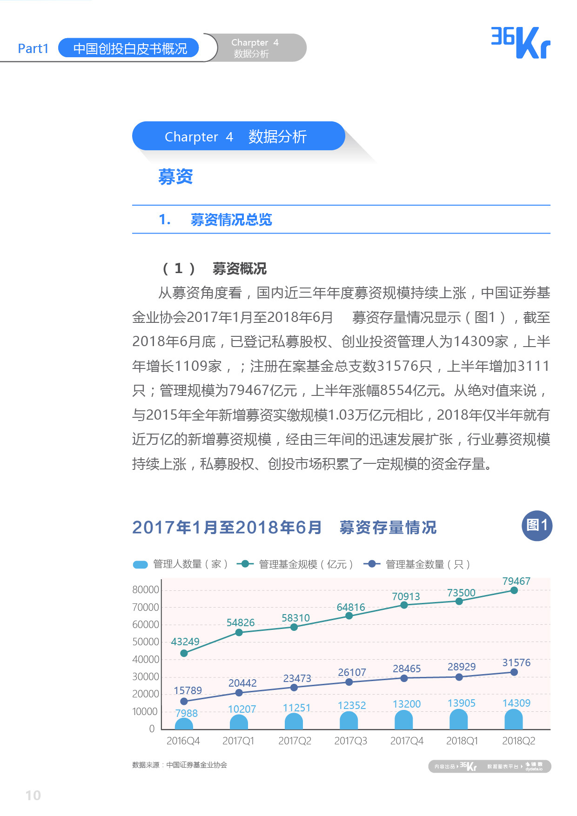577x816 pixels.
Task: Click the 管理基金规模（亿元）legend marker
Action: tap(245, 564)
